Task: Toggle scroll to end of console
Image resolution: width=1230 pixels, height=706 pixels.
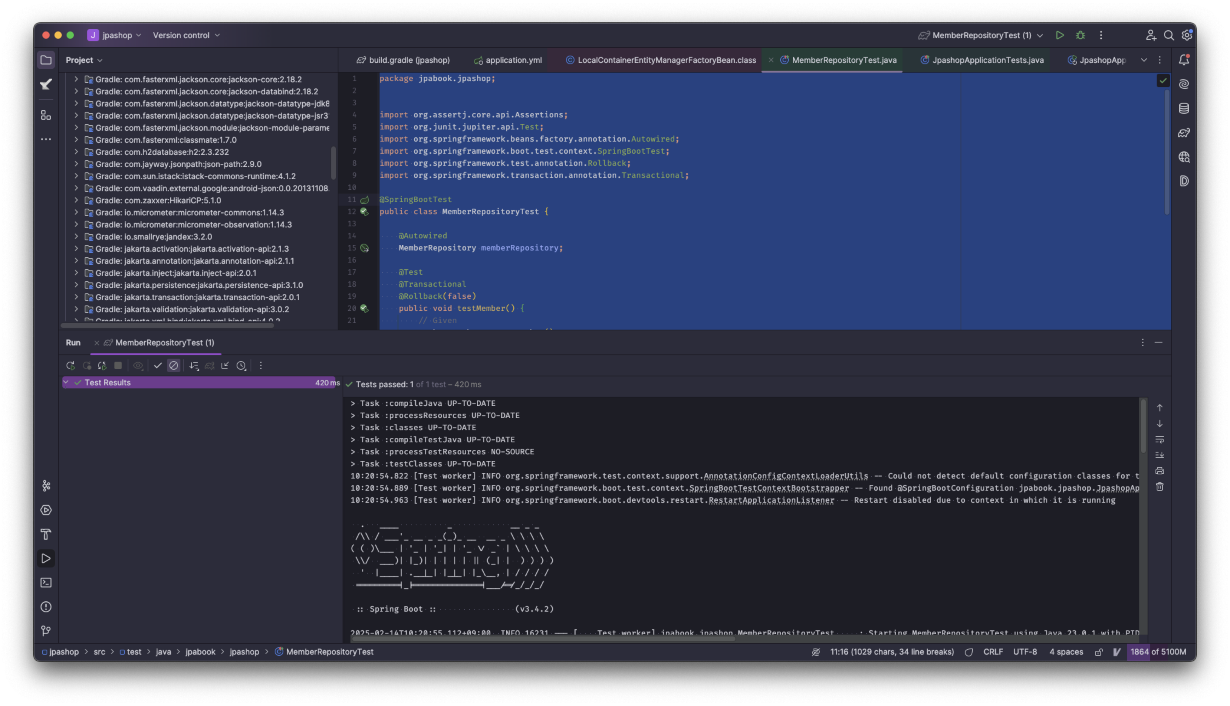Action: point(1160,455)
